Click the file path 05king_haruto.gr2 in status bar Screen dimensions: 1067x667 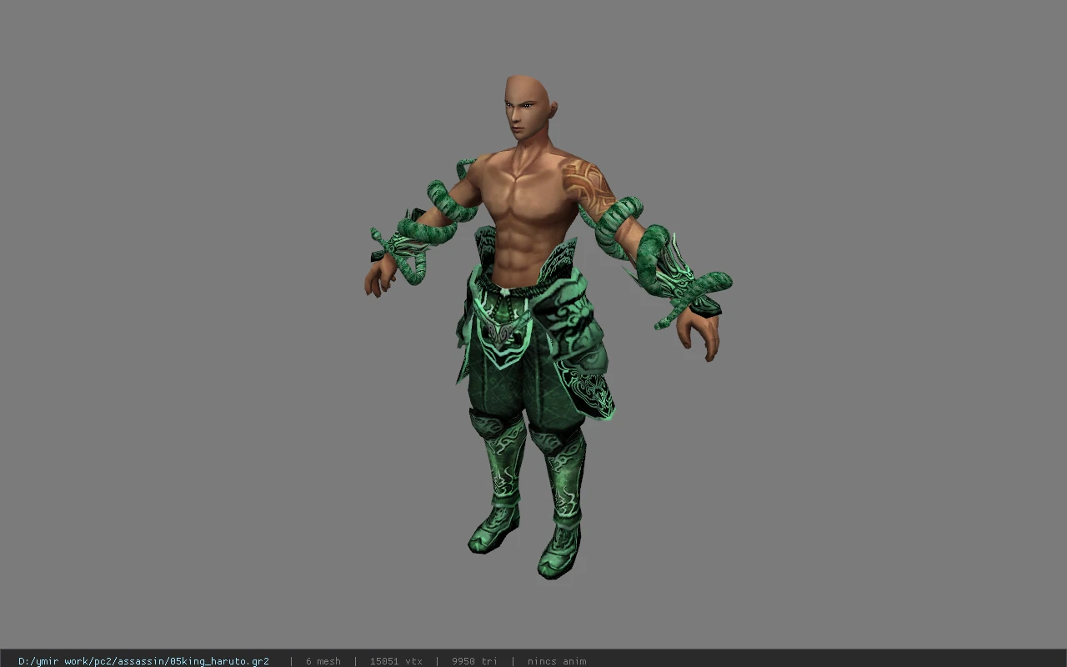click(143, 661)
